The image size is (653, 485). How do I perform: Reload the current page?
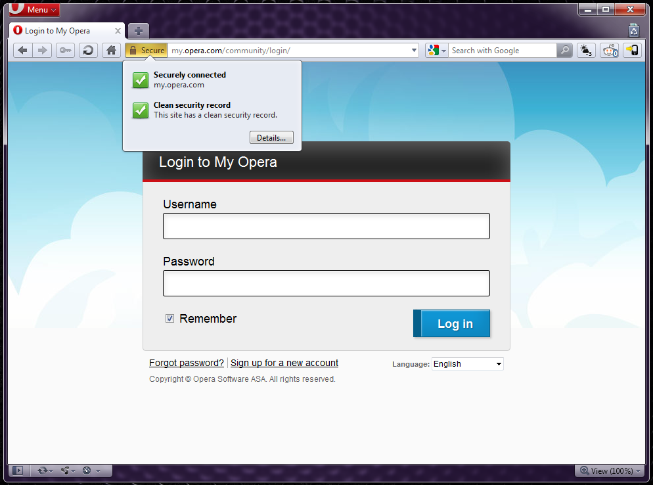click(x=87, y=51)
